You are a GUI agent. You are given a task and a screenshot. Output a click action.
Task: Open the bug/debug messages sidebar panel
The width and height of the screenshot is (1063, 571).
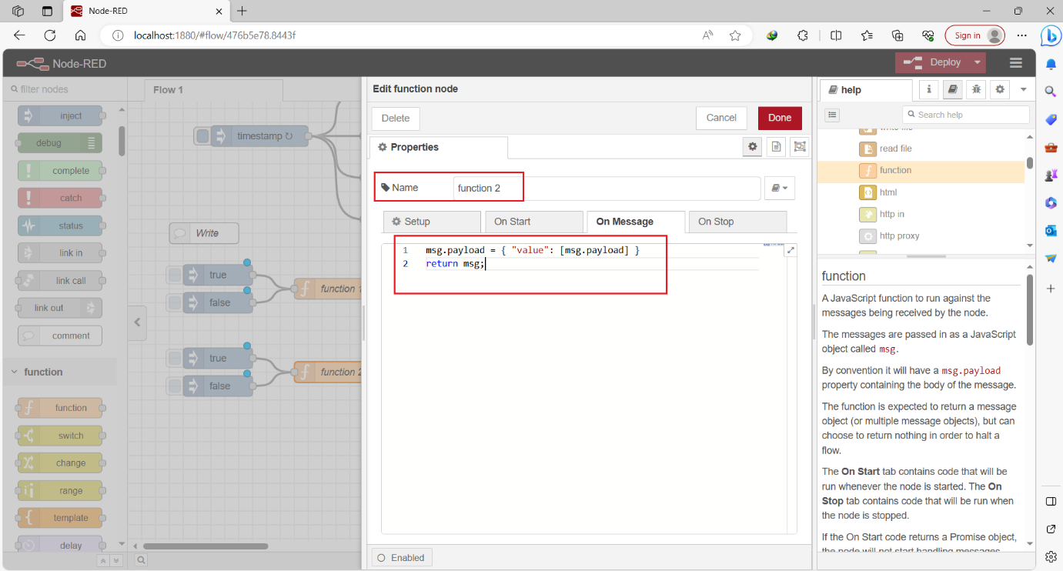975,89
